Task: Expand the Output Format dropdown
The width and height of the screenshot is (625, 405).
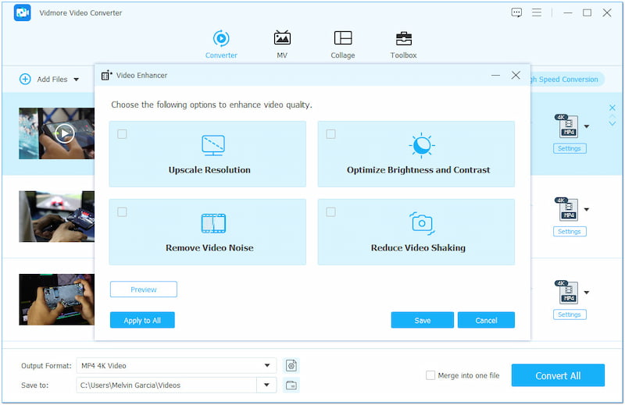Action: pos(269,365)
